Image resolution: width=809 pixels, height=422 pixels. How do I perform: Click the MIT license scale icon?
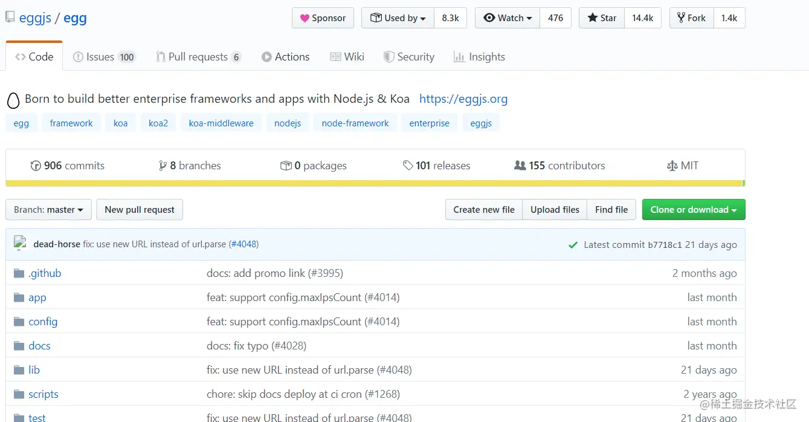tap(672, 166)
